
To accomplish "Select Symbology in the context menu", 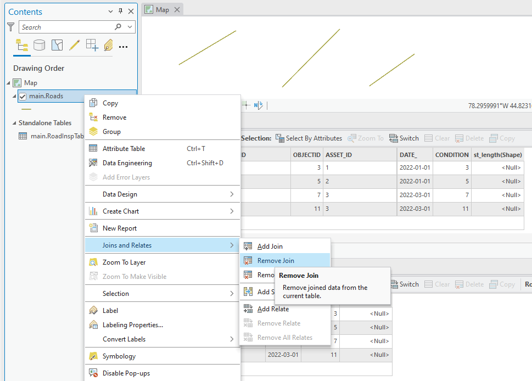I will (x=118, y=356).
